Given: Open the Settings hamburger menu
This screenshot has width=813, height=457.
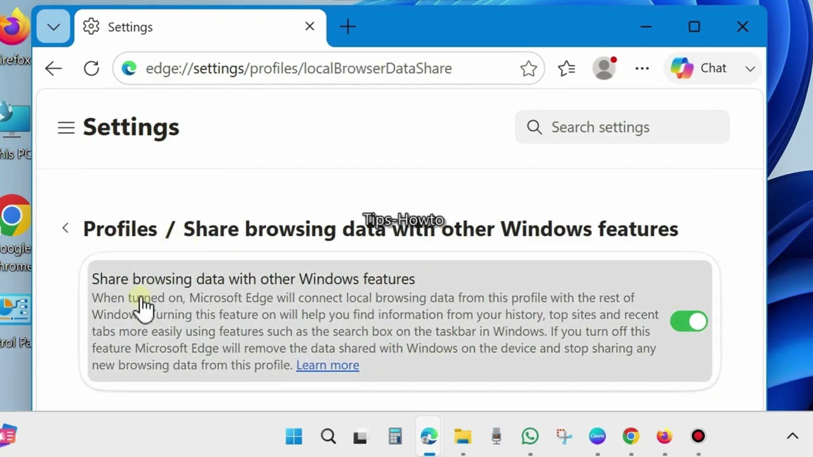Looking at the screenshot, I should [66, 128].
